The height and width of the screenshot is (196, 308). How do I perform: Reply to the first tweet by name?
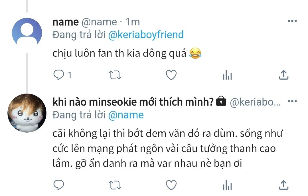59,75
